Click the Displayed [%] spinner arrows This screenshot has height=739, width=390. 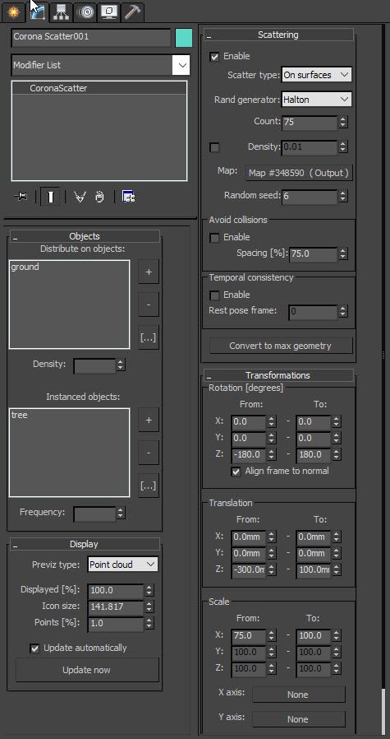(x=149, y=590)
